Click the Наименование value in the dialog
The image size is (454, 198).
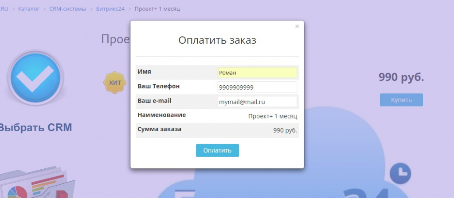[272, 116]
